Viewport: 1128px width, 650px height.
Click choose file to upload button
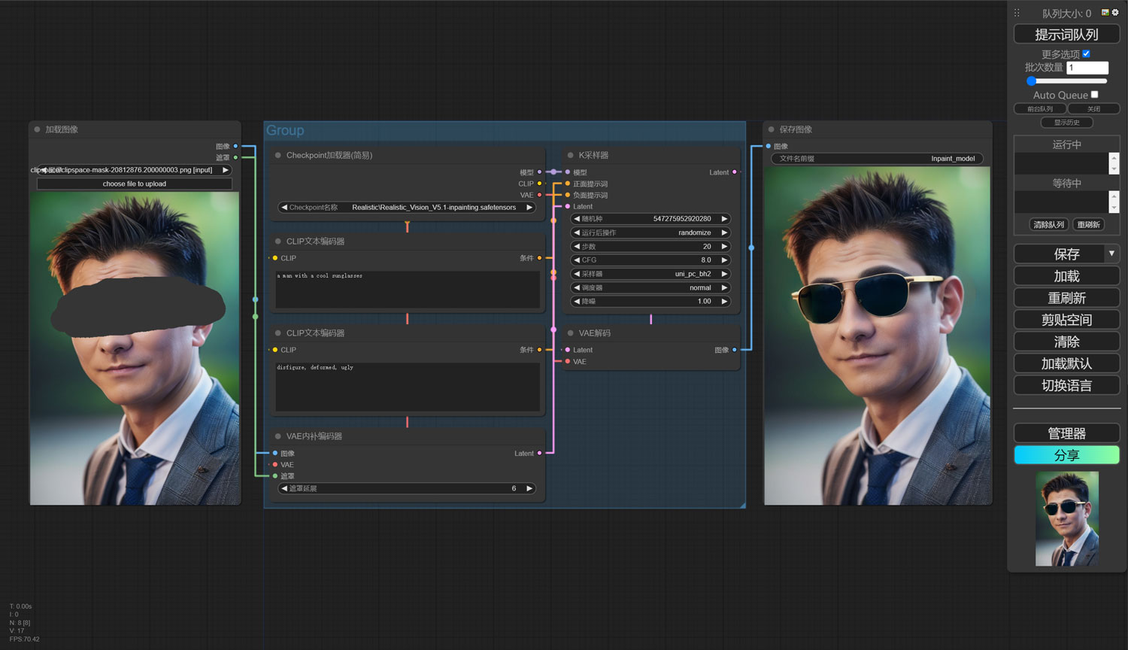(x=135, y=184)
